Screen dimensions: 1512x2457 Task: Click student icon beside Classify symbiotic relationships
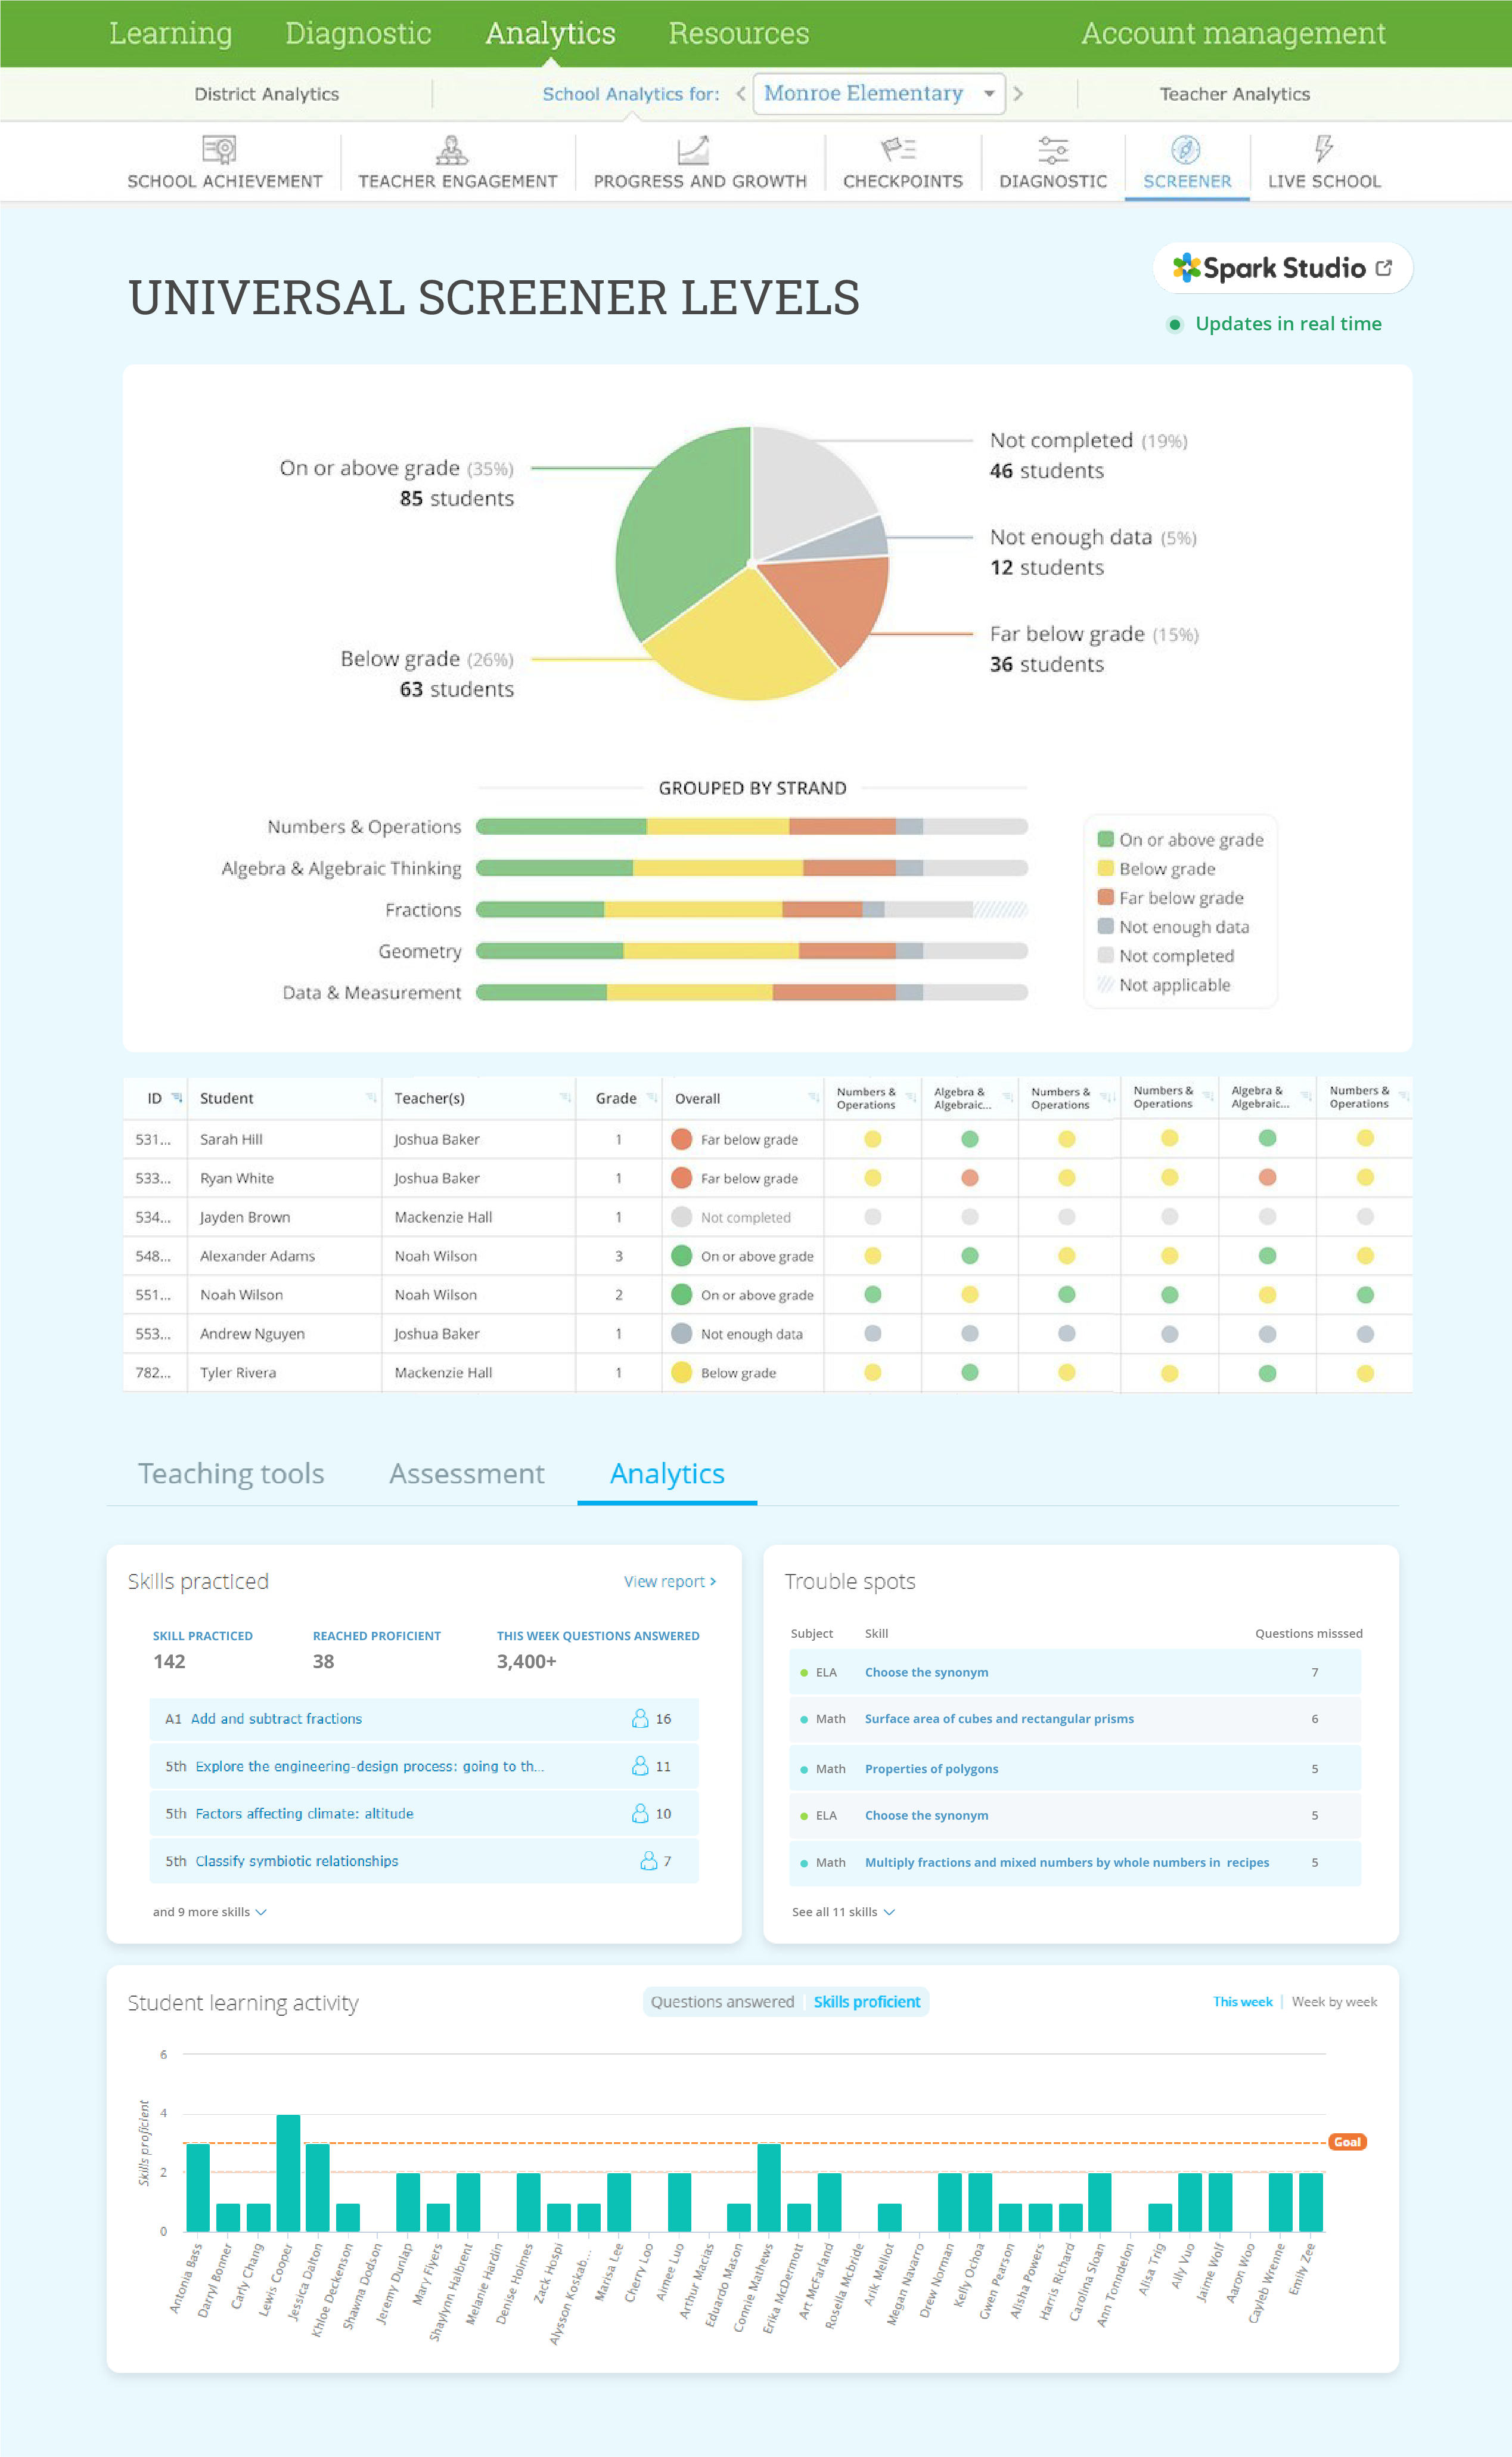tap(649, 1860)
